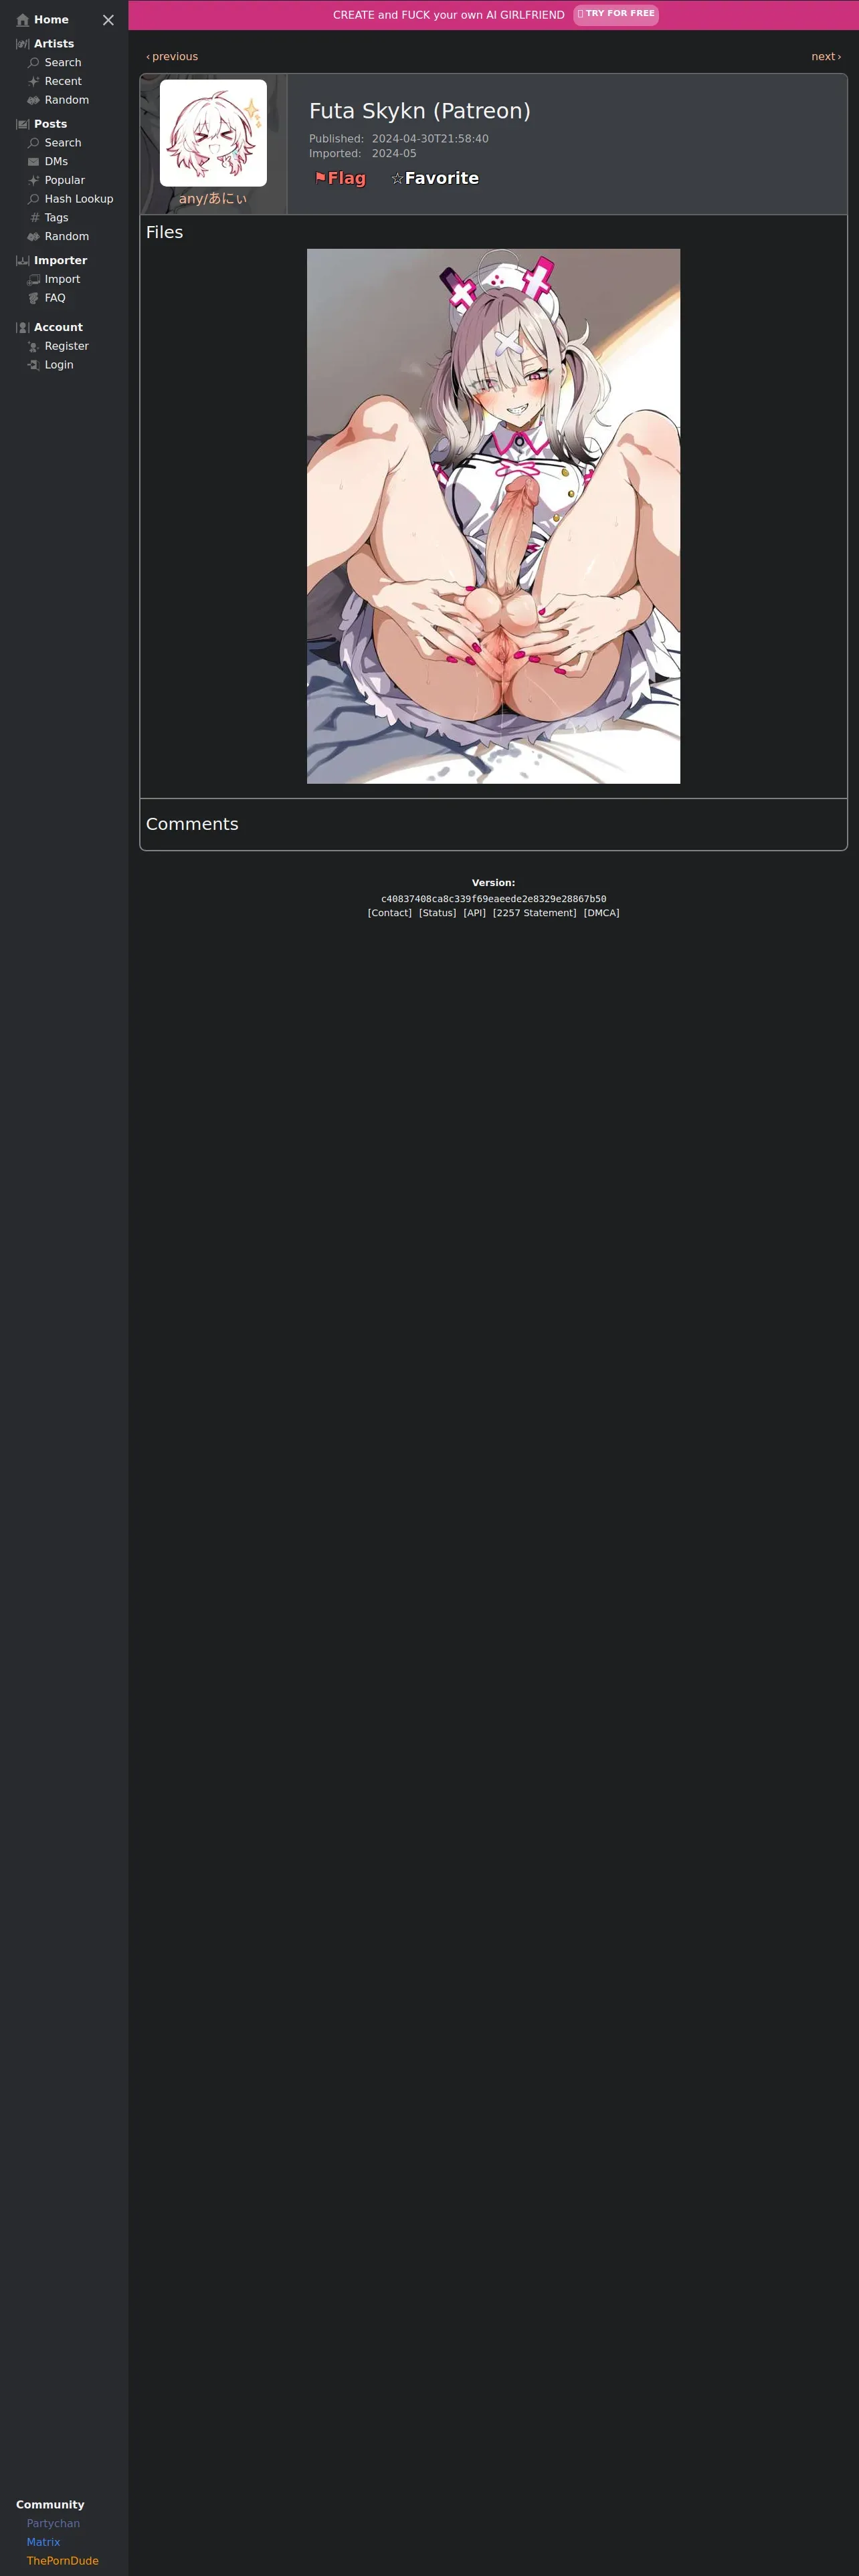Open the DMs envelope icon
859x2576 pixels.
(34, 162)
